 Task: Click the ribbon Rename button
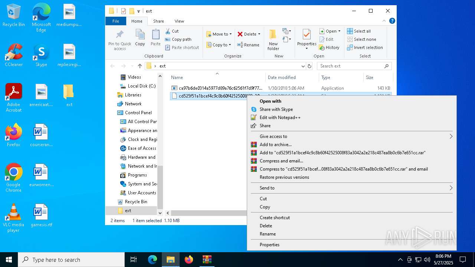tap(248, 45)
